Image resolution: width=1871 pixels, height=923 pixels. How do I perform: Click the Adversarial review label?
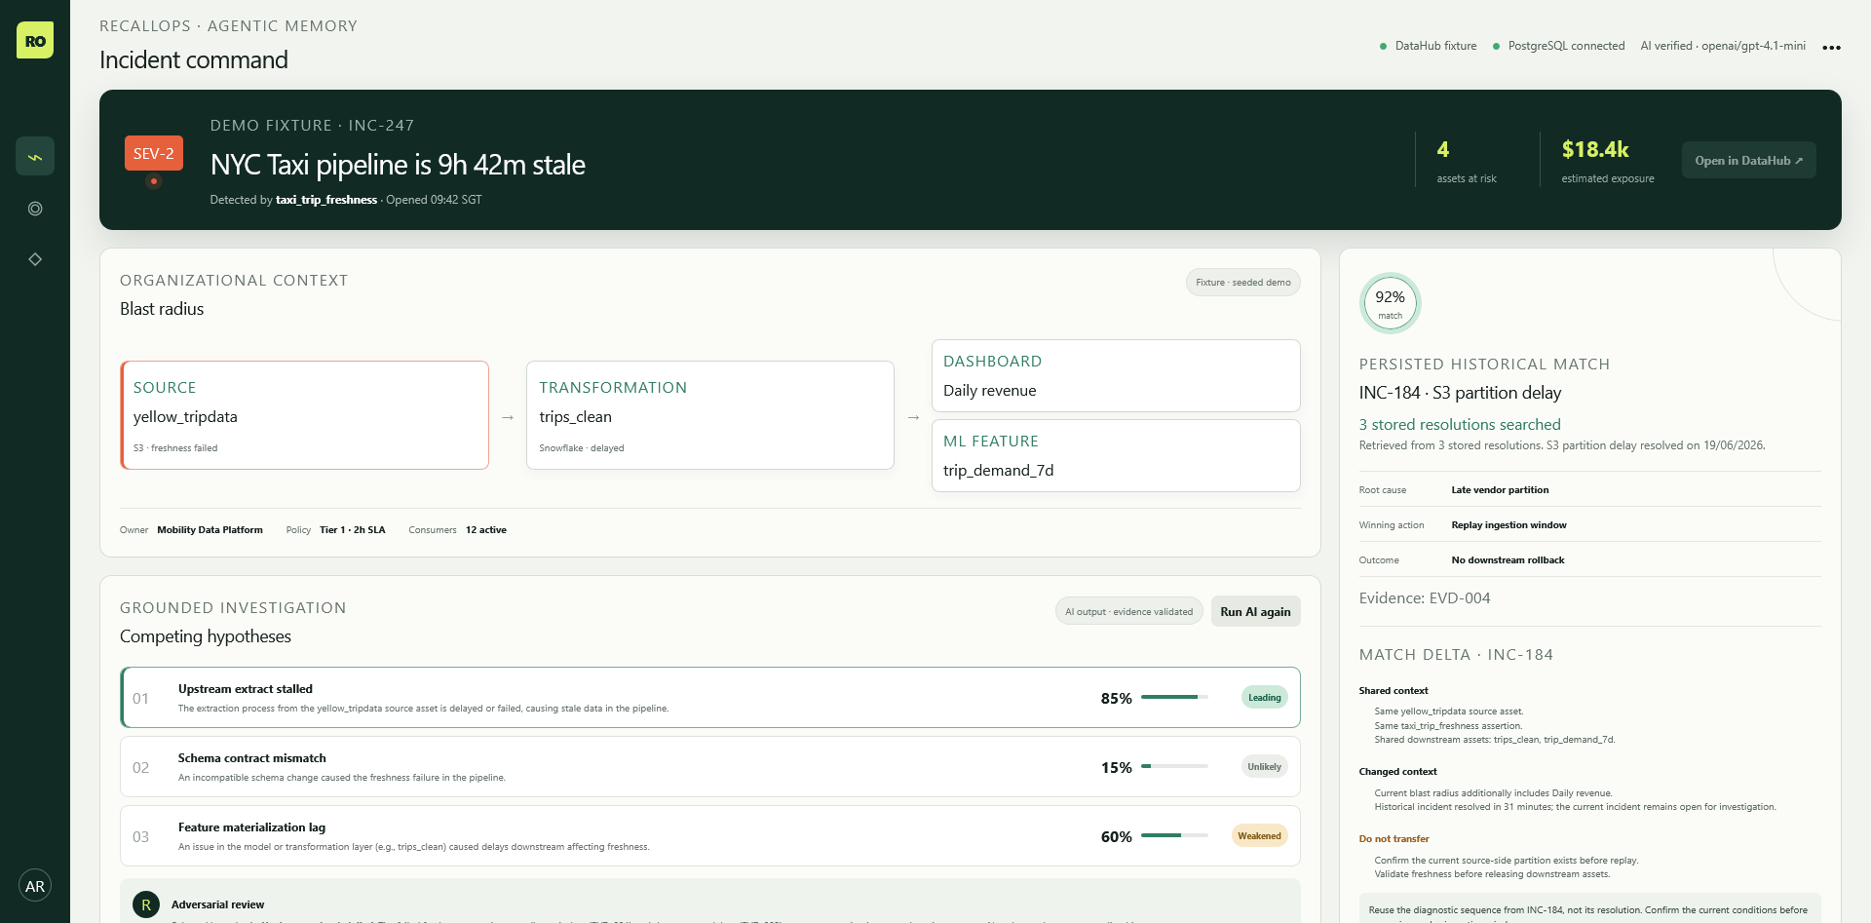pos(217,904)
